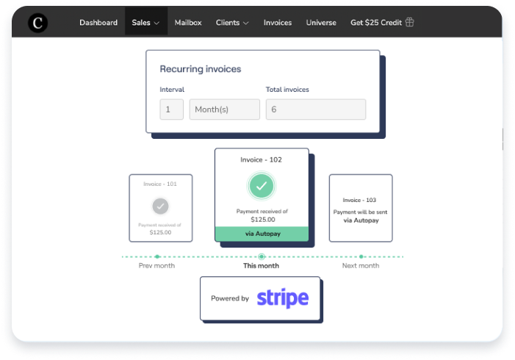Open the Month(s) interval unit selector

pyautogui.click(x=225, y=109)
